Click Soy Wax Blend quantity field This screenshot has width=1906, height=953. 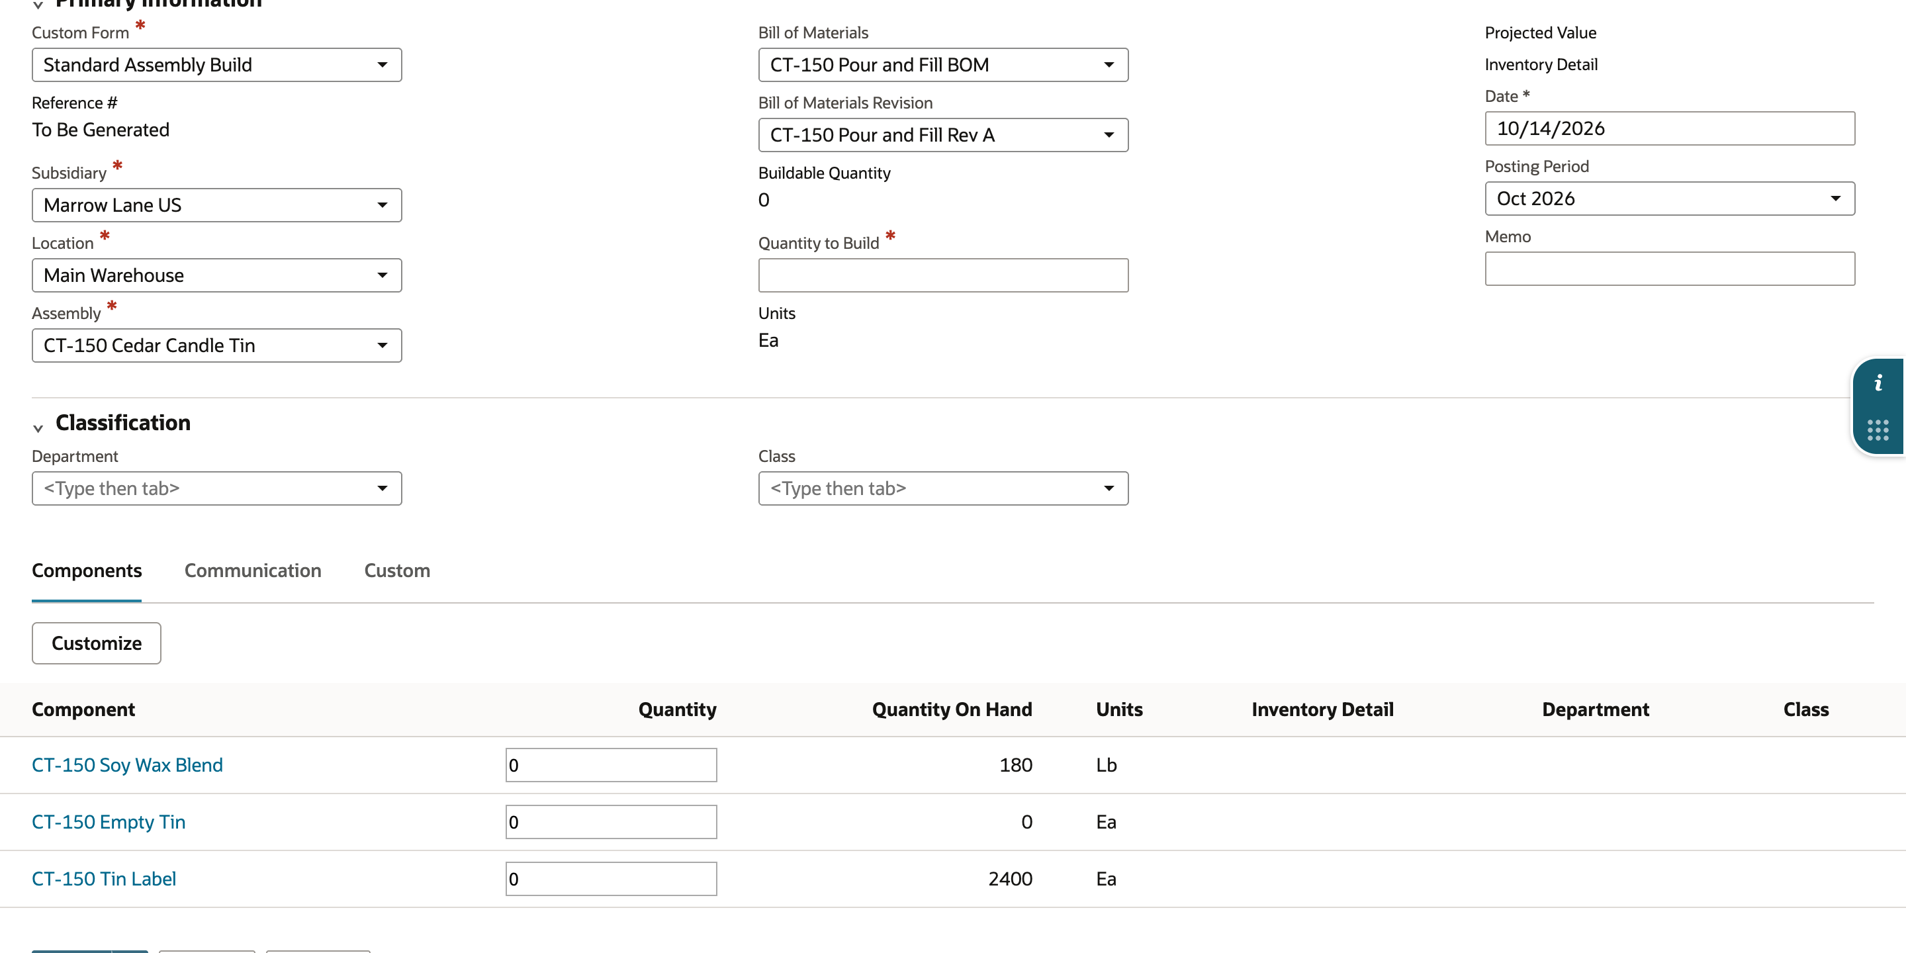611,765
